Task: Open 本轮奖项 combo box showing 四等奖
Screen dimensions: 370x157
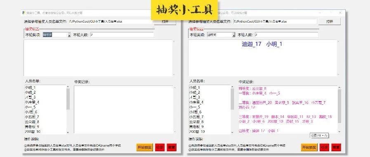Action: pos(221,35)
